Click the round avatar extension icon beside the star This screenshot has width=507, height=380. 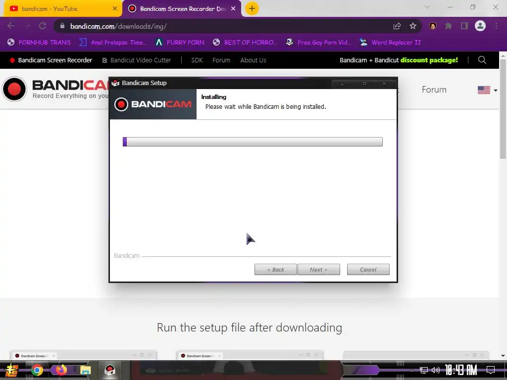click(x=433, y=26)
